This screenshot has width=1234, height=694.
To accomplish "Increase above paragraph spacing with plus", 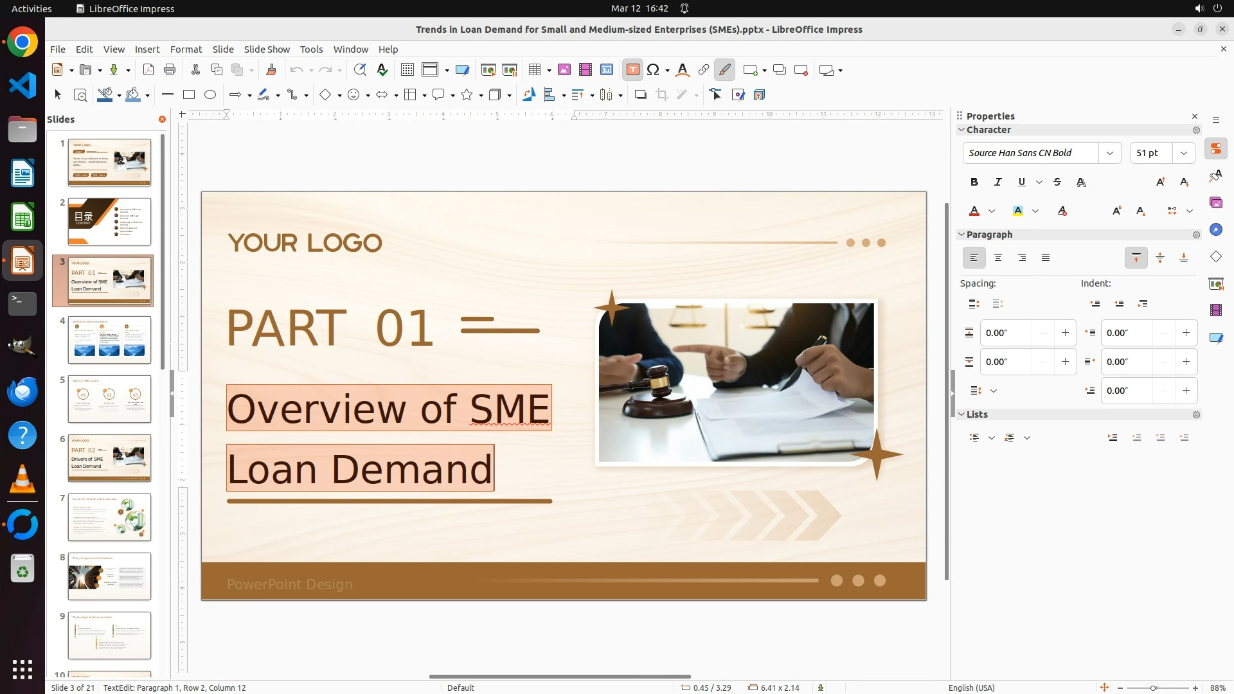I will pos(1065,333).
